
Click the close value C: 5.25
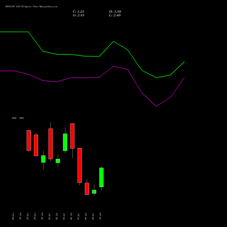[79, 12]
